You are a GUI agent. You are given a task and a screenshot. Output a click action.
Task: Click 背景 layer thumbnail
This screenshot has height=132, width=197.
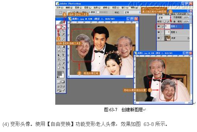point(167,38)
